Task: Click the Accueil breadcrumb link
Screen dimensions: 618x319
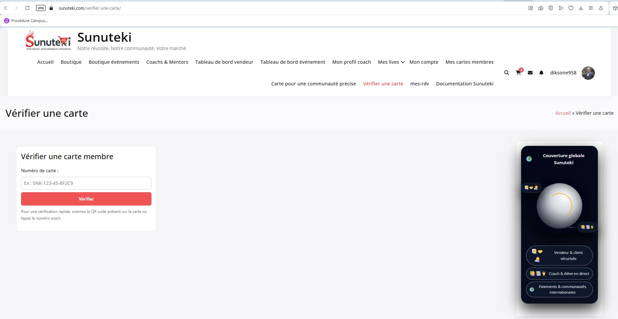Action: click(562, 113)
